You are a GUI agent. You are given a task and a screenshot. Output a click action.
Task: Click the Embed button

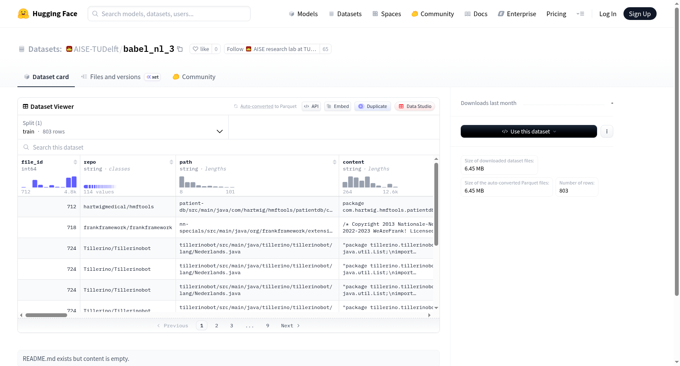click(338, 106)
